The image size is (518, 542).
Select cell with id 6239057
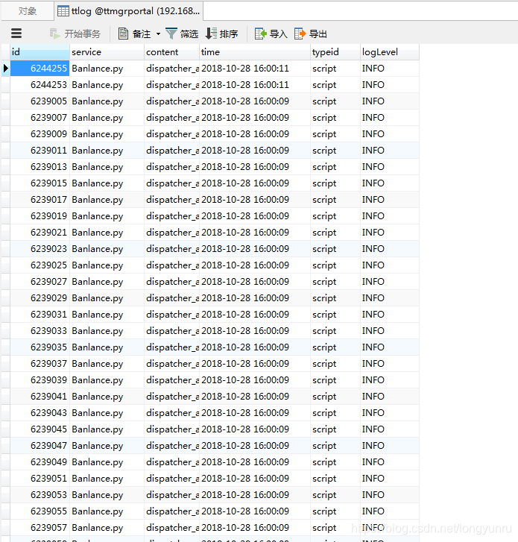[x=40, y=528]
